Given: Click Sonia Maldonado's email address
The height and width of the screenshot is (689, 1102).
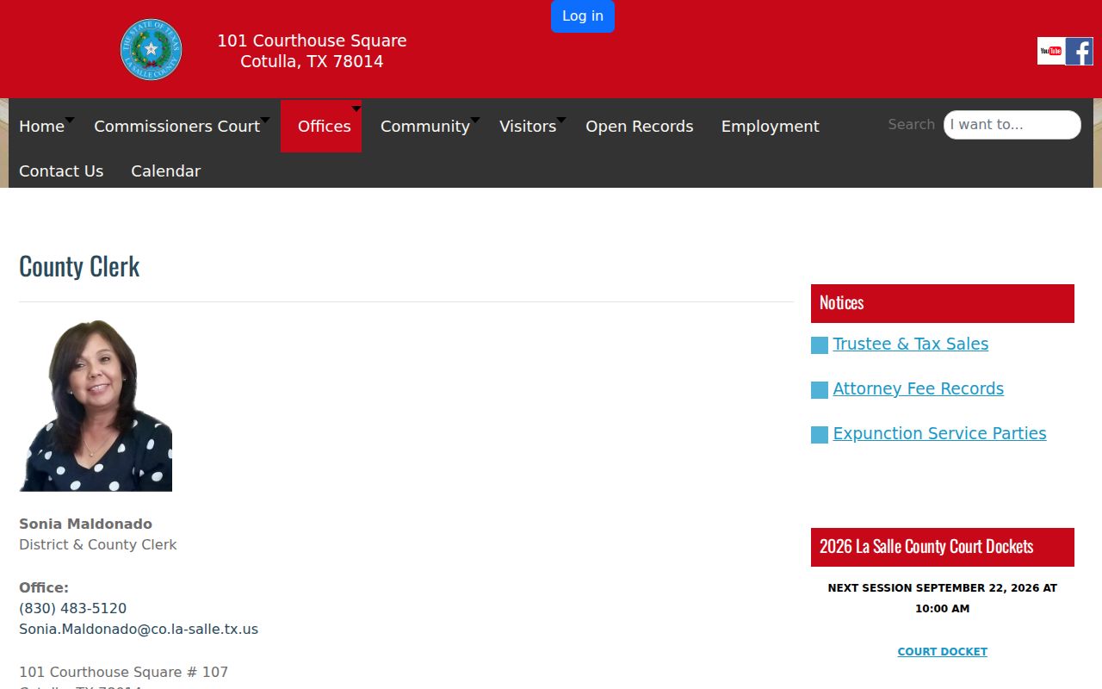Looking at the screenshot, I should click(x=139, y=629).
